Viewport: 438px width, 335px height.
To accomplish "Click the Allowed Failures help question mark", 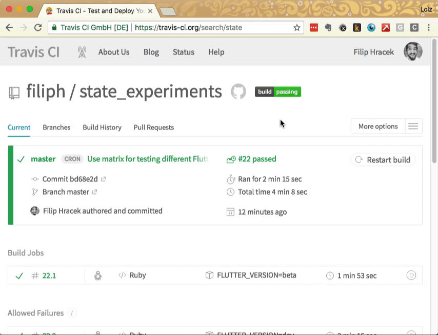I will 72,312.
